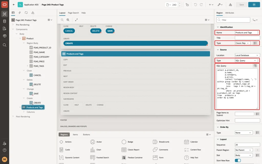Click the region Name input field

[246, 33]
